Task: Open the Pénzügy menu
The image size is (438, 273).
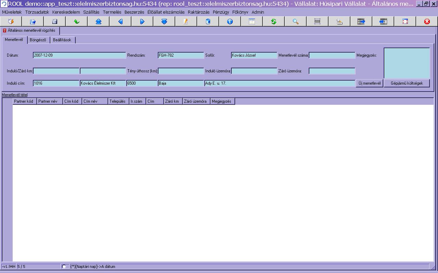Action: point(221,12)
